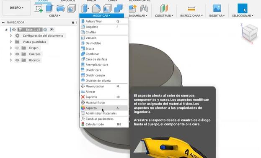261x158 pixels.
Task: Show the Origen folder via eye icon
Action: click(17, 48)
